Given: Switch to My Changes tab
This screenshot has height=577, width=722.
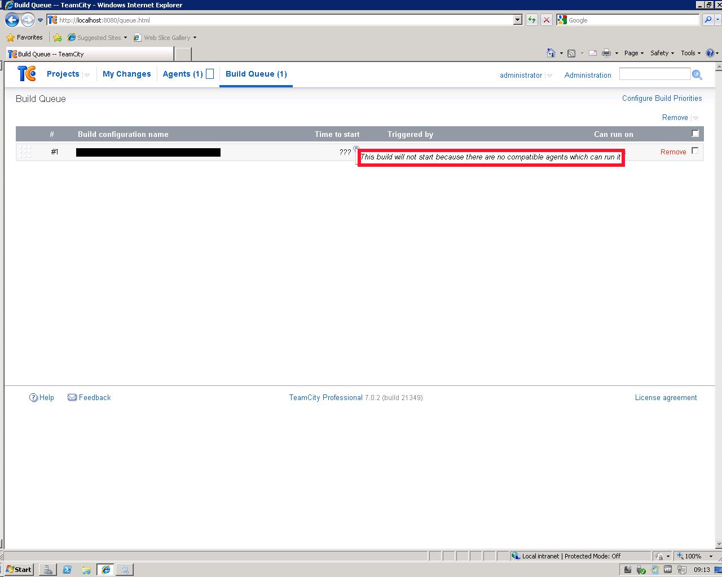Looking at the screenshot, I should click(127, 74).
